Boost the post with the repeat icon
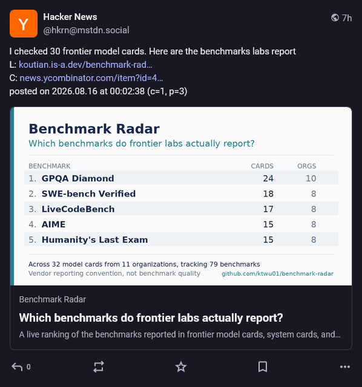The height and width of the screenshot is (387, 362). point(99,367)
